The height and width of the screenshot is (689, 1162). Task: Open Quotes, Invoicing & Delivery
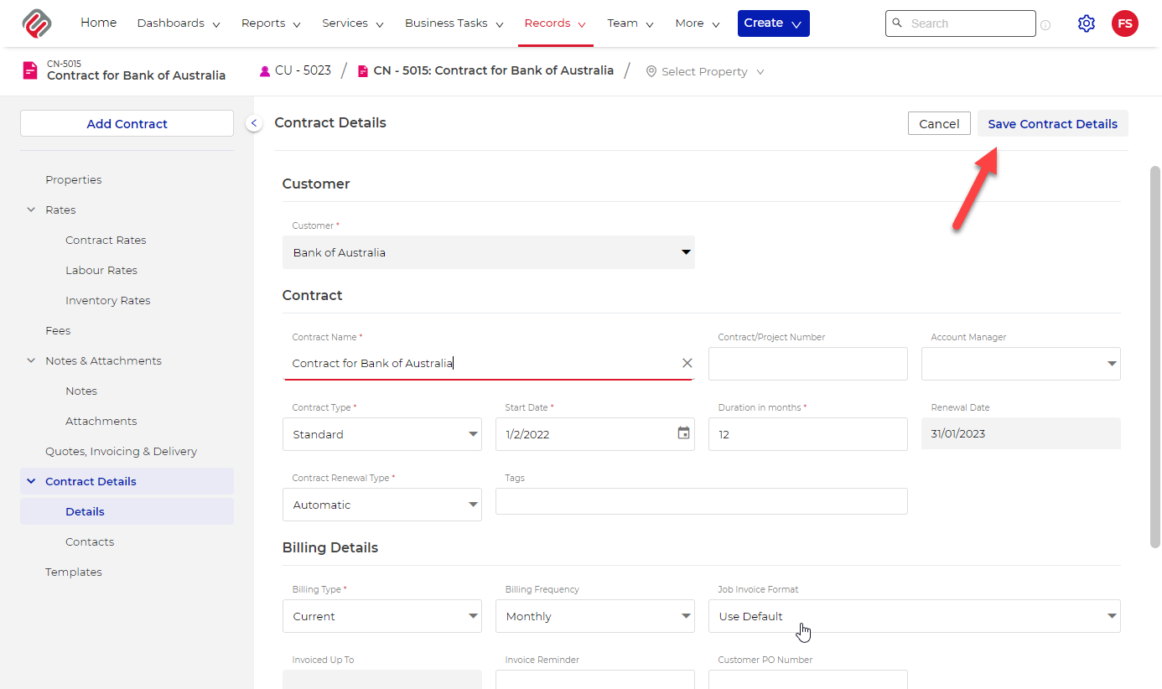122,451
